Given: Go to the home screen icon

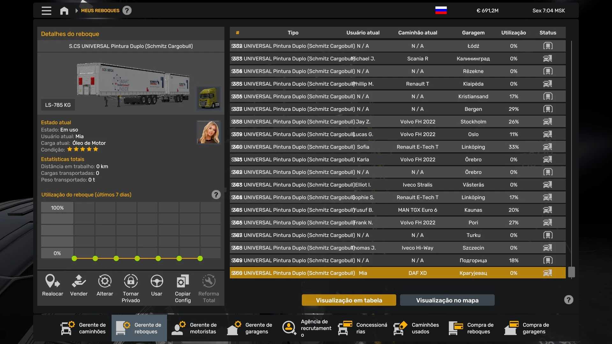Looking at the screenshot, I should coord(64,11).
